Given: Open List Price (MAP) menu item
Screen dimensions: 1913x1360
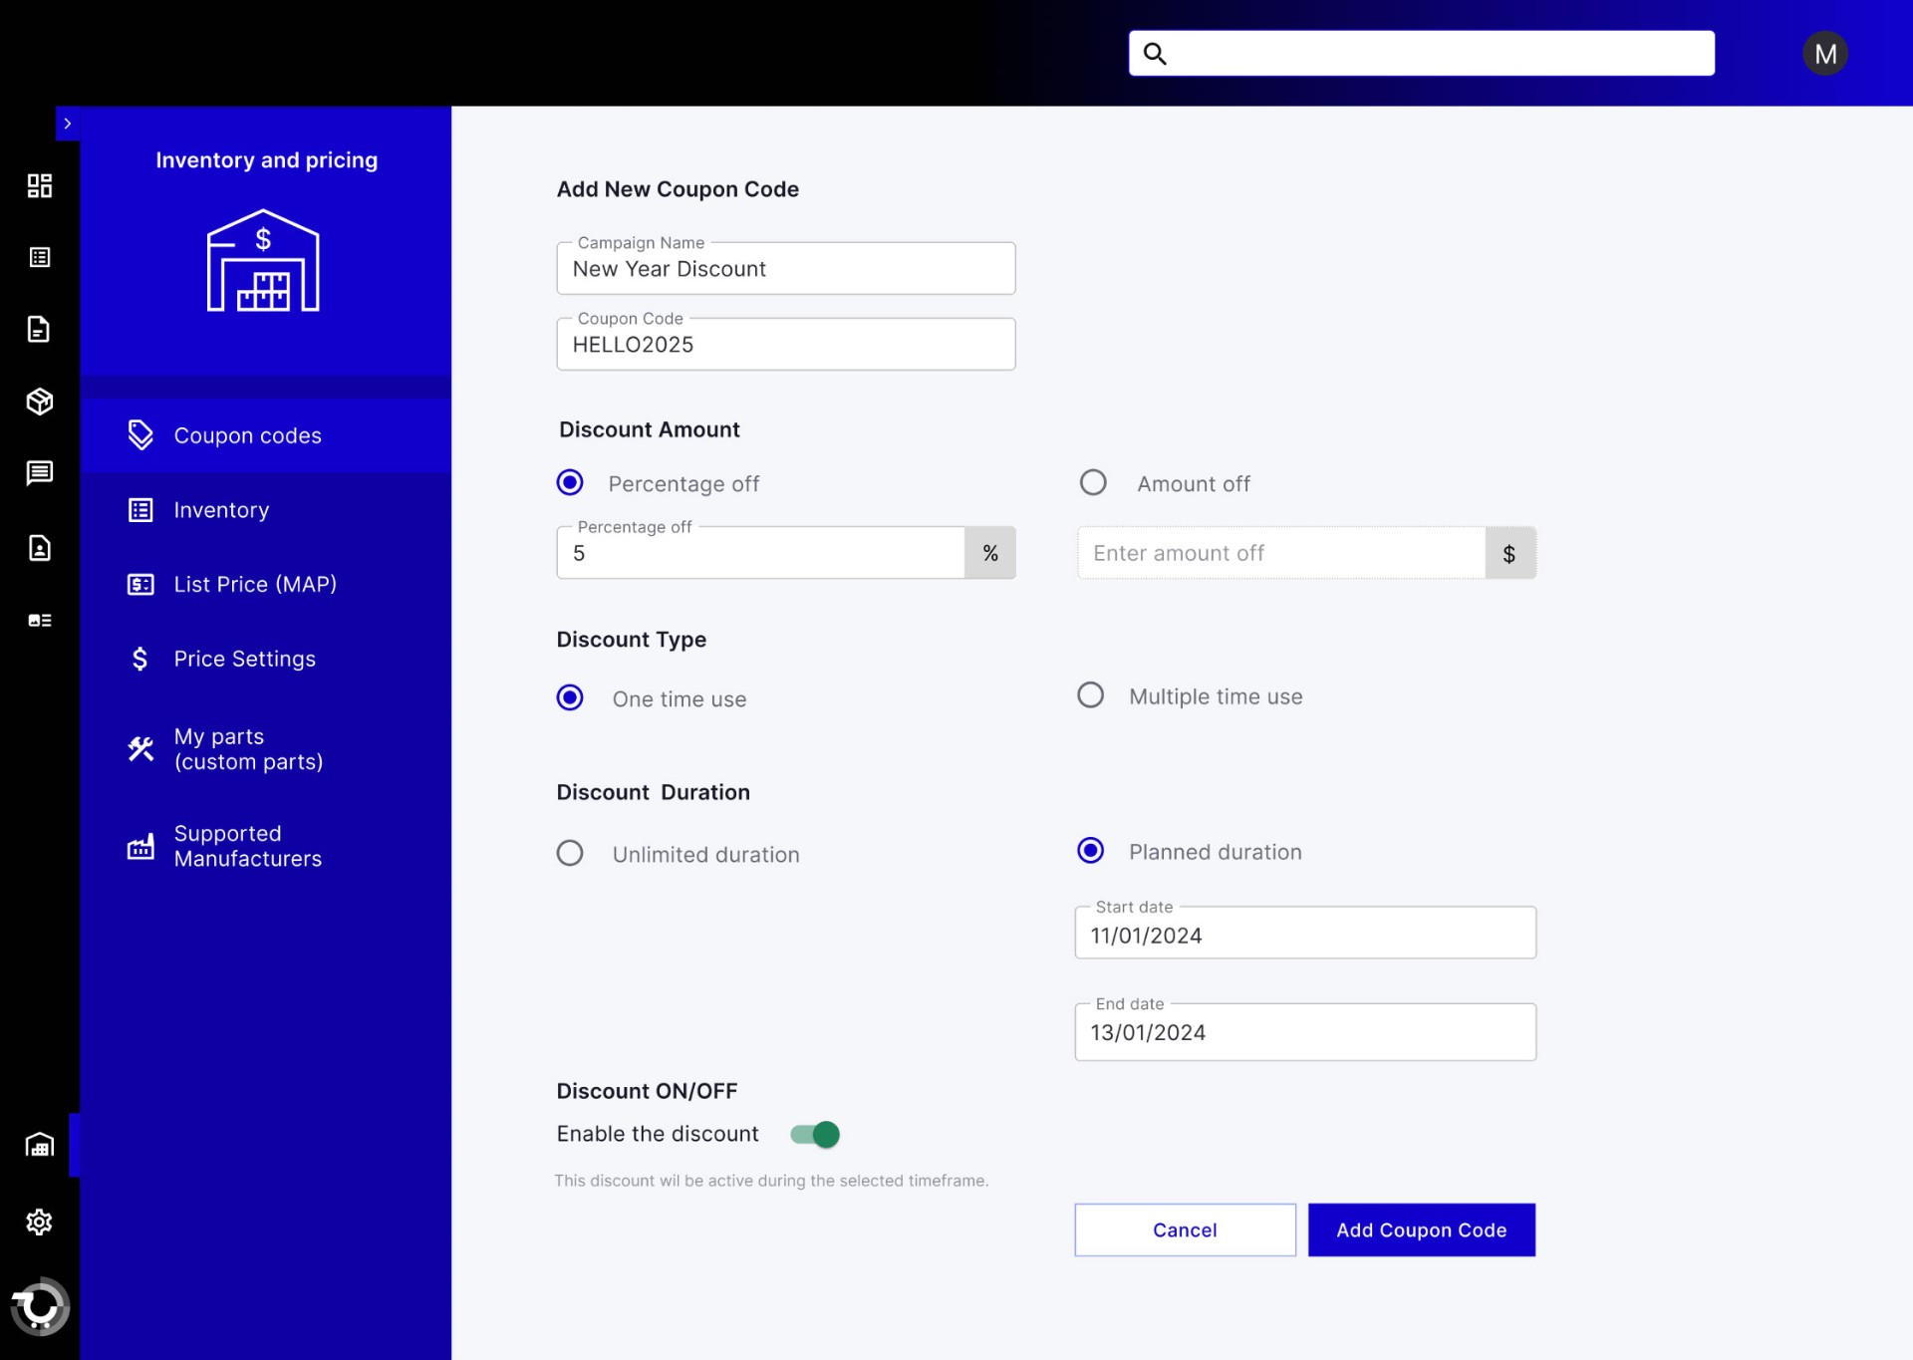Looking at the screenshot, I should tap(266, 584).
